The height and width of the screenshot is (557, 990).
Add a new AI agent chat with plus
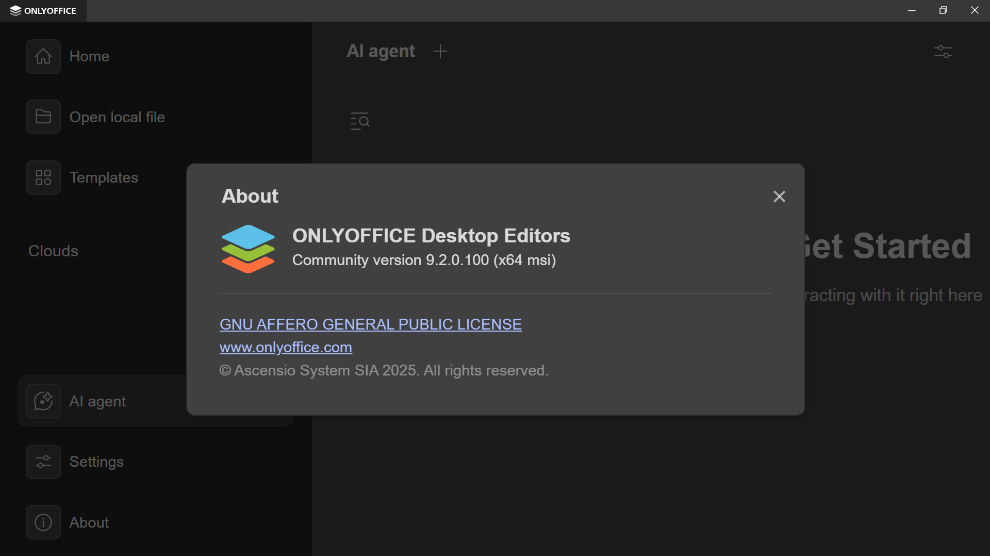(440, 51)
